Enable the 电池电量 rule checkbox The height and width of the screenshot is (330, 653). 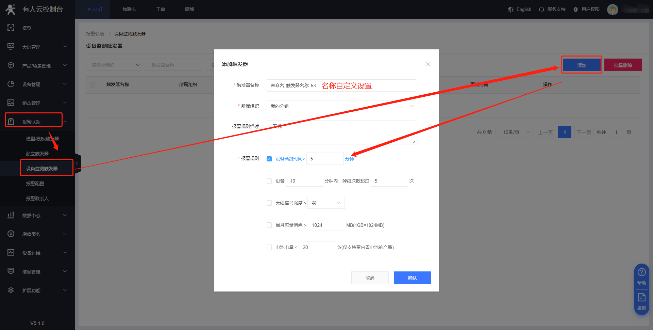269,247
